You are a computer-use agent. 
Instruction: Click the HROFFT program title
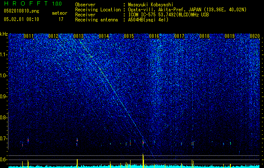[26, 3]
